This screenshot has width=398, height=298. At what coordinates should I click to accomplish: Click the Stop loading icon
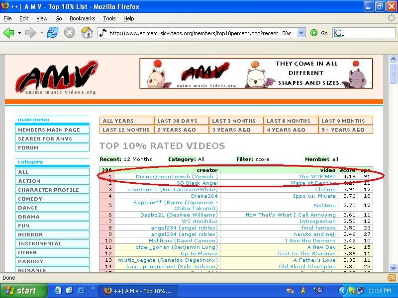click(x=69, y=33)
